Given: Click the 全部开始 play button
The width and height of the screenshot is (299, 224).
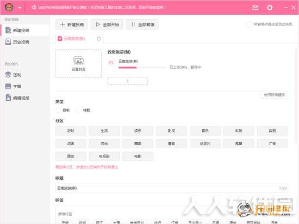Looking at the screenshot, I should (107, 25).
